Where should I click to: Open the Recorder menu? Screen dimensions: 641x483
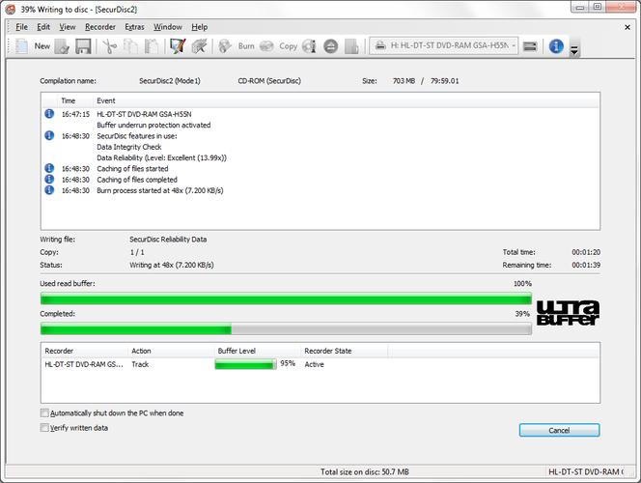pos(100,27)
